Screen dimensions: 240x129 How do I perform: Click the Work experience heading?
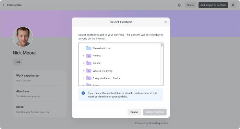click(x=27, y=76)
